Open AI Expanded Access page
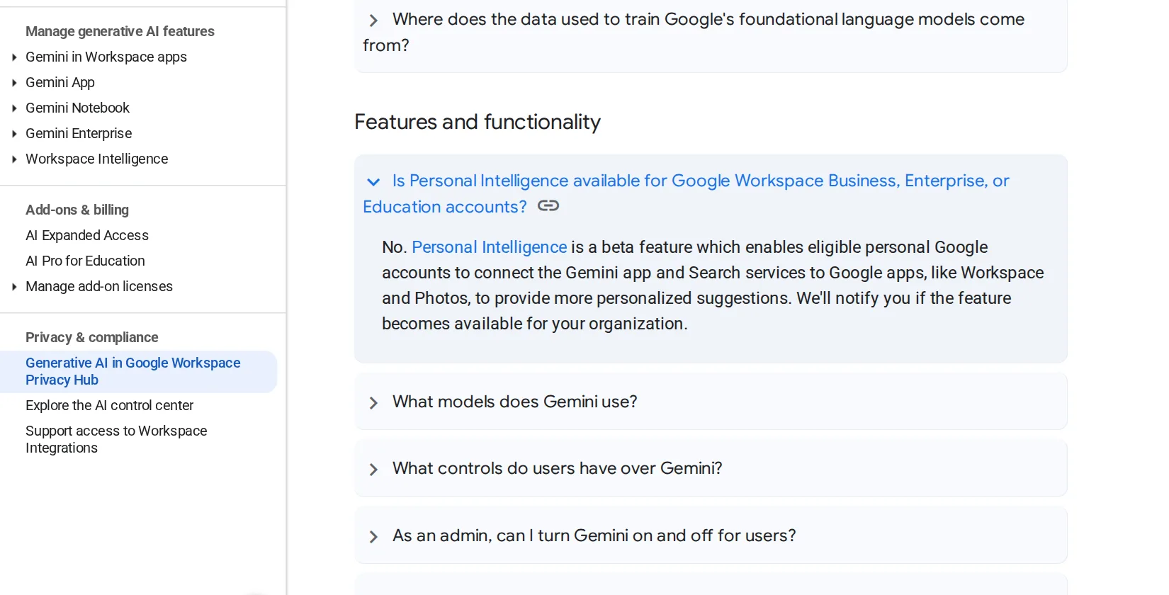This screenshot has width=1169, height=595. tap(87, 235)
